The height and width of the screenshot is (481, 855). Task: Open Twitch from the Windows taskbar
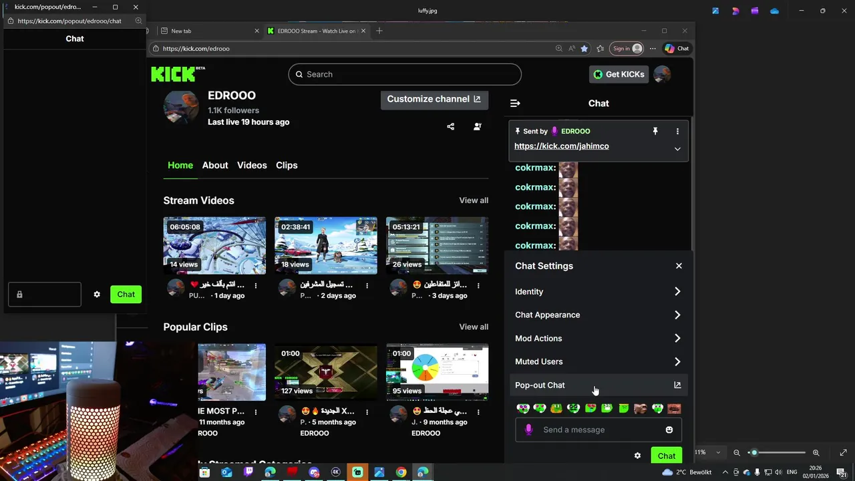(248, 472)
